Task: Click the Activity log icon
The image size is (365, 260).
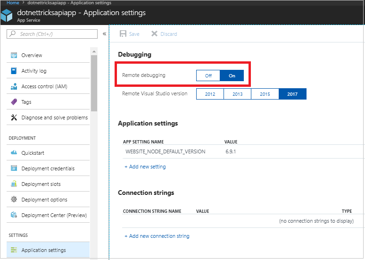Action: point(13,71)
